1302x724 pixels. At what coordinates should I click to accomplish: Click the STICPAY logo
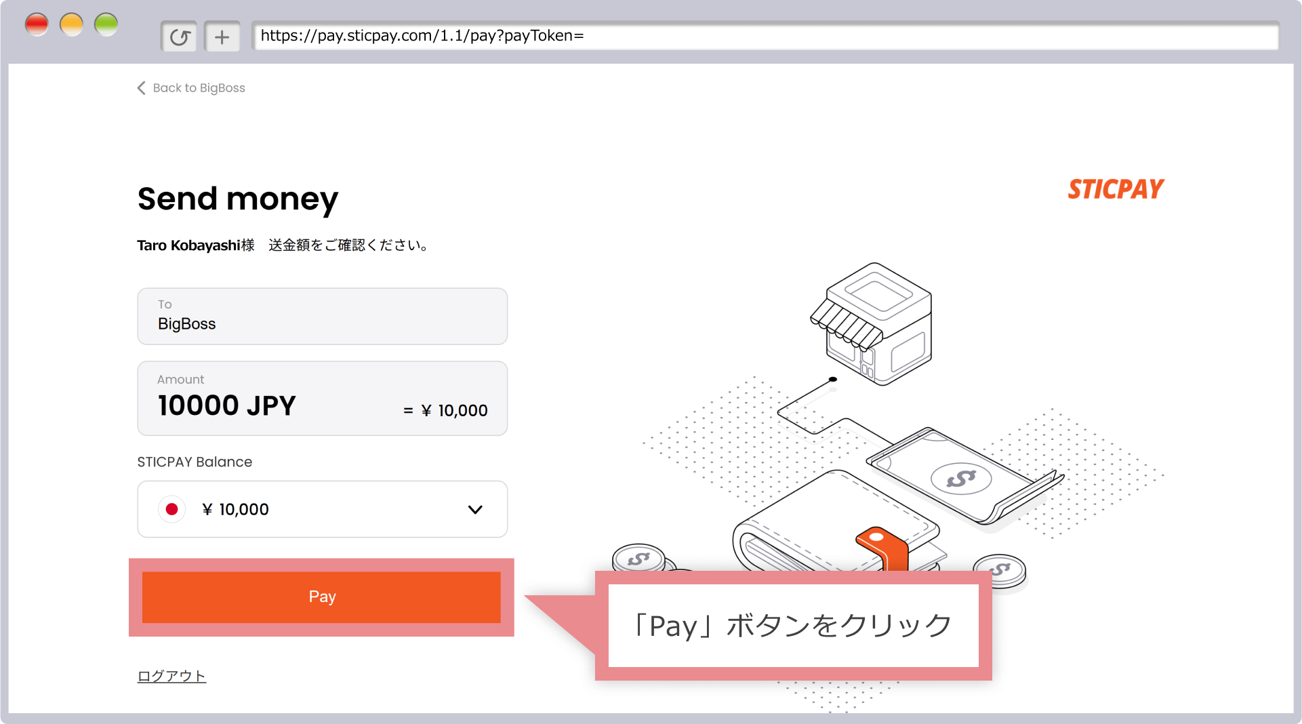[x=1116, y=189]
